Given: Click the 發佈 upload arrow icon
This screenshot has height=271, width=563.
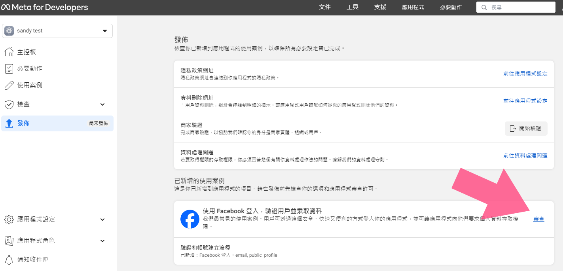Looking at the screenshot, I should pos(9,123).
